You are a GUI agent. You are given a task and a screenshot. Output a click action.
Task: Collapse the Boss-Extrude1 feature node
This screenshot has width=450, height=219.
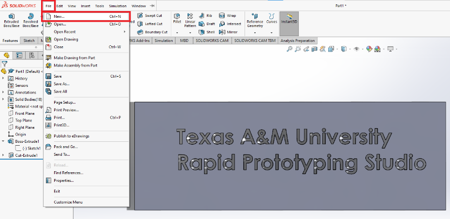[x=4, y=141]
